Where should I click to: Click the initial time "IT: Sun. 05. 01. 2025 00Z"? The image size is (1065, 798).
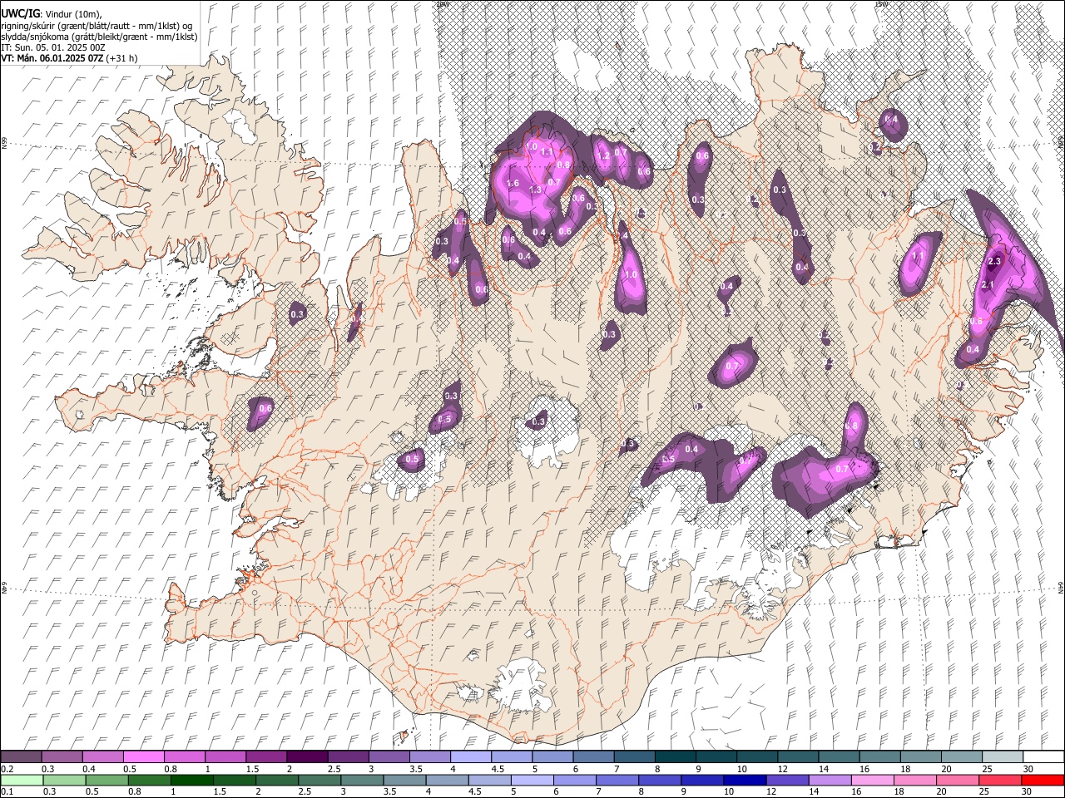coord(53,47)
